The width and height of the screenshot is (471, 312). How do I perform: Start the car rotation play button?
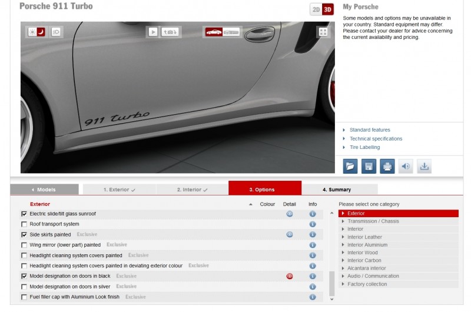pyautogui.click(x=153, y=32)
